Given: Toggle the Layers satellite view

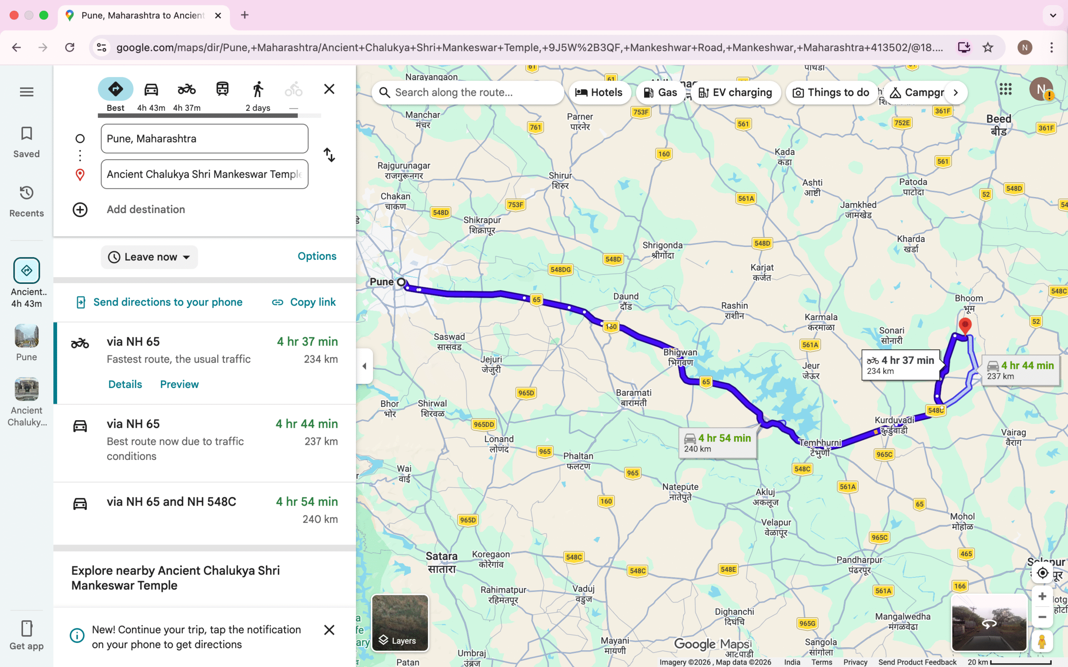Looking at the screenshot, I should click(400, 622).
